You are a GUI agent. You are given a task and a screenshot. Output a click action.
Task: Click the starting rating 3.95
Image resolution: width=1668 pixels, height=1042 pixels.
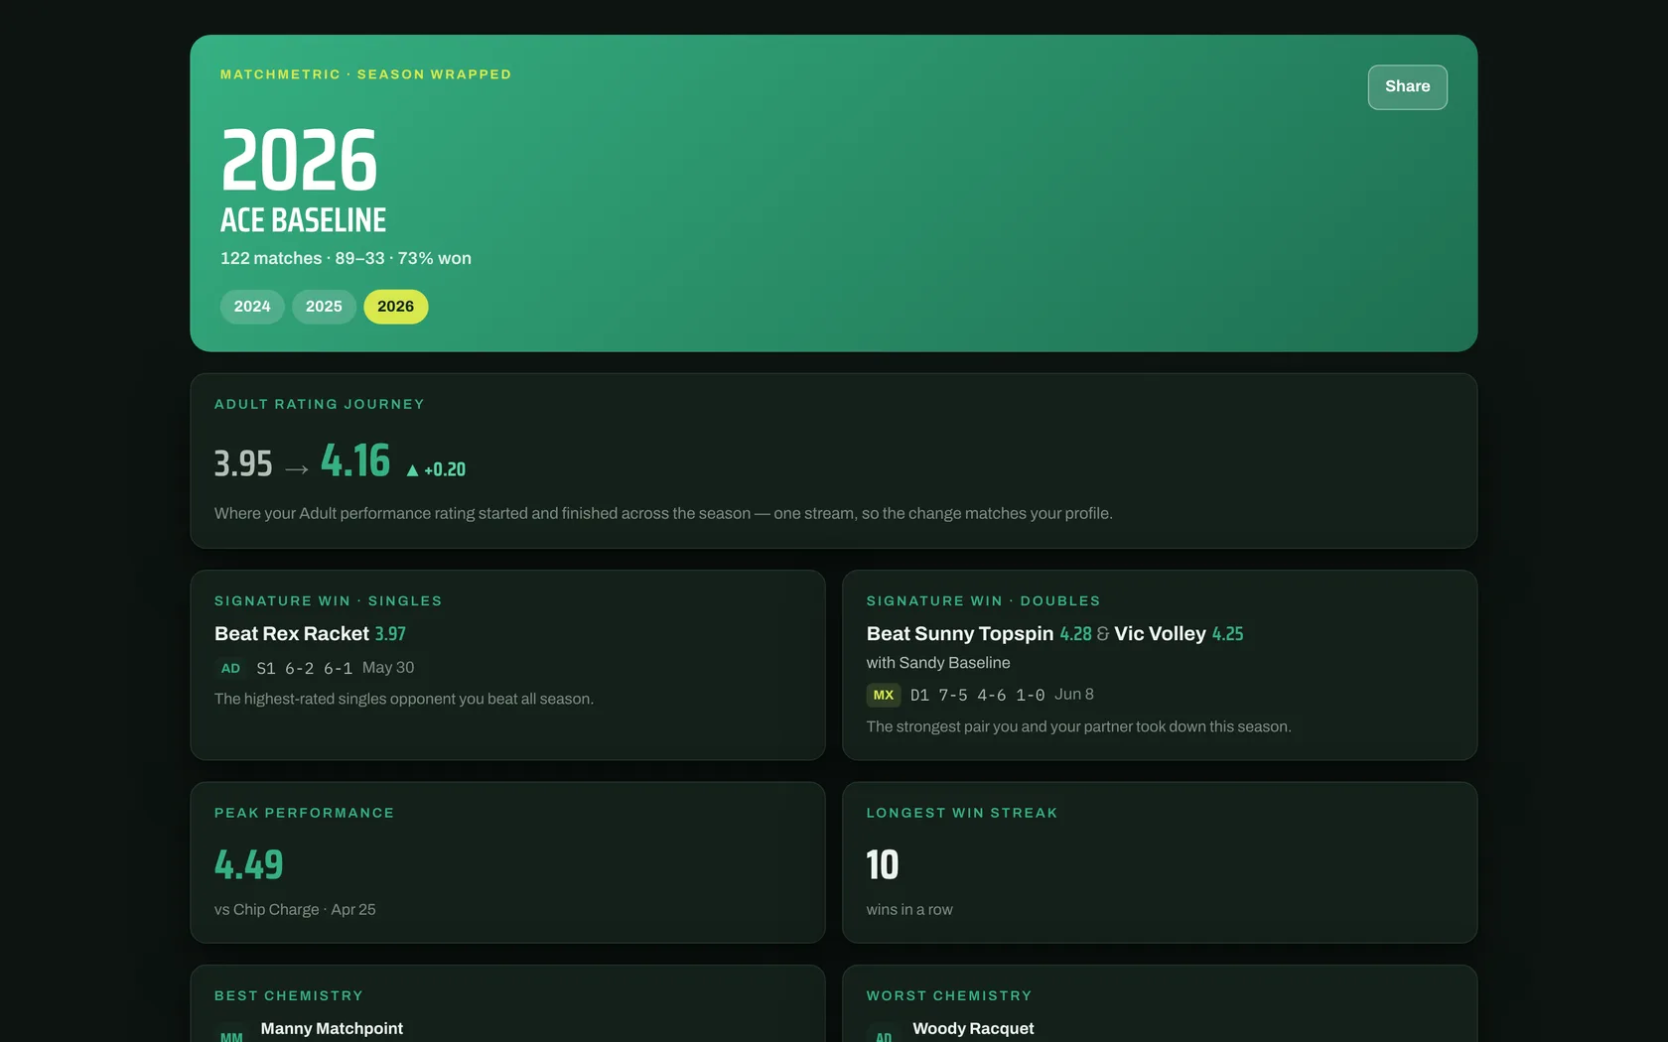tap(243, 463)
